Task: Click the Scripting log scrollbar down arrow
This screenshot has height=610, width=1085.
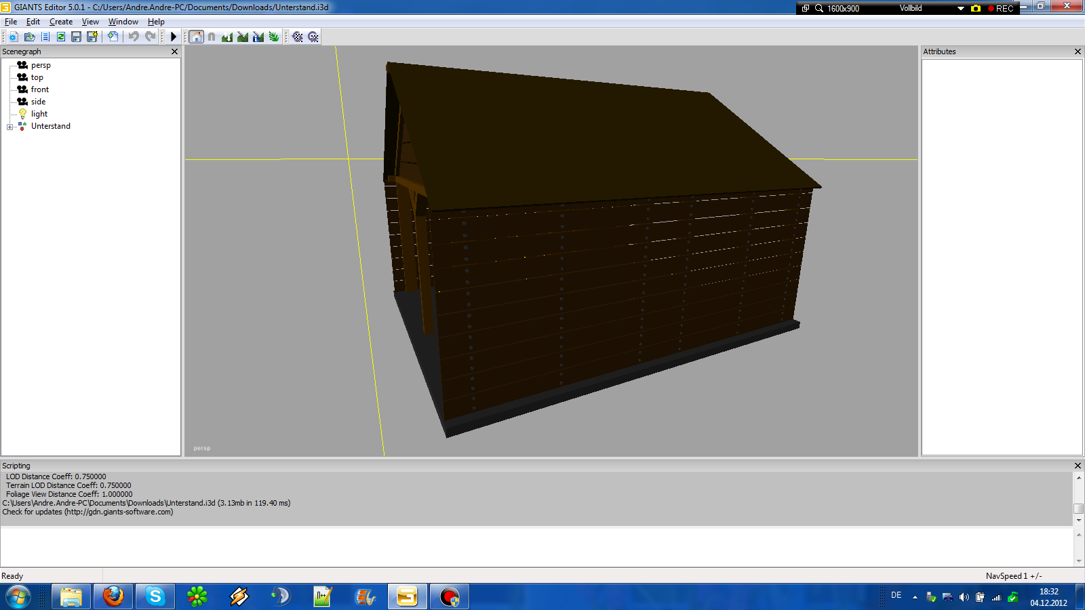Action: 1078,520
